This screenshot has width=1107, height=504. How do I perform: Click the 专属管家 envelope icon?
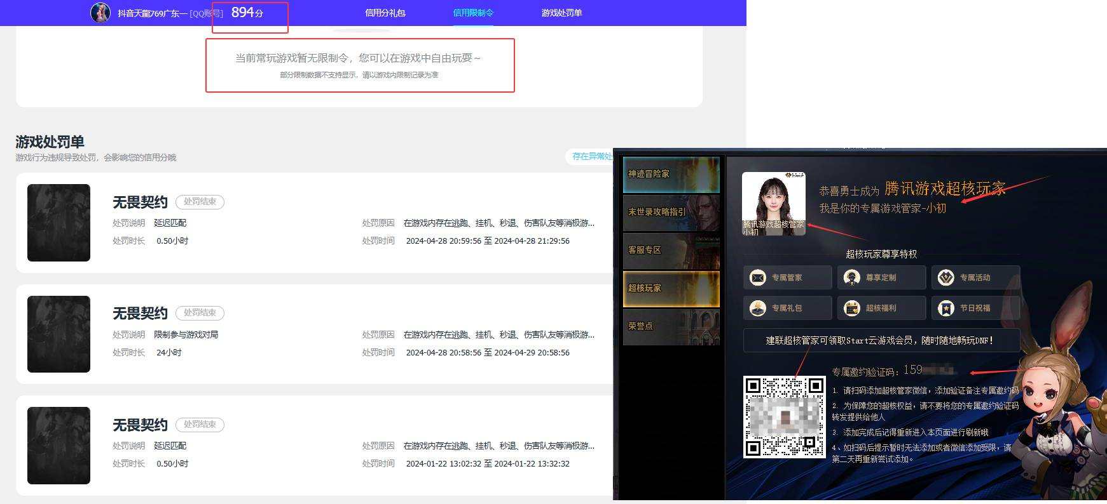[x=758, y=277]
